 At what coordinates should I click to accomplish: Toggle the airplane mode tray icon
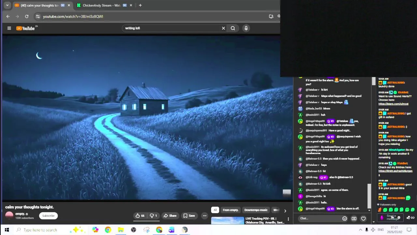(x=373, y=230)
